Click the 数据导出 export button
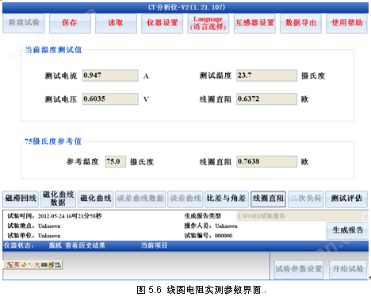This screenshot has width=371, height=297. tap(300, 23)
